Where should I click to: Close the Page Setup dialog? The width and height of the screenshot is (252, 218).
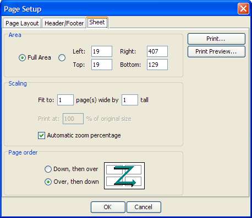click(243, 9)
